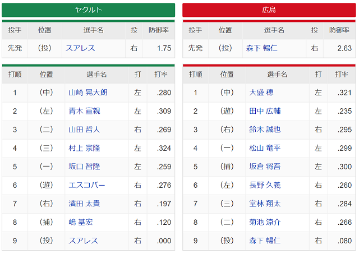Select player 山田 哲人
This screenshot has height=254, width=359.
[84, 130]
